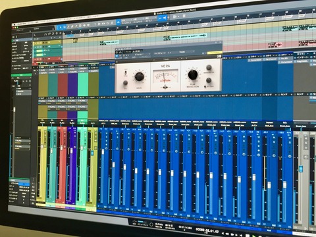Screen dimensions: 316x237
Task: Turn the VC 2A Gain knob
Action: pos(139,76)
